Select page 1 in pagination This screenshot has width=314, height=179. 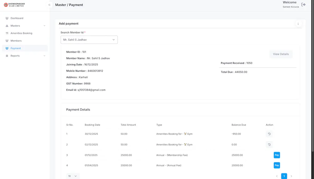(x=284, y=176)
